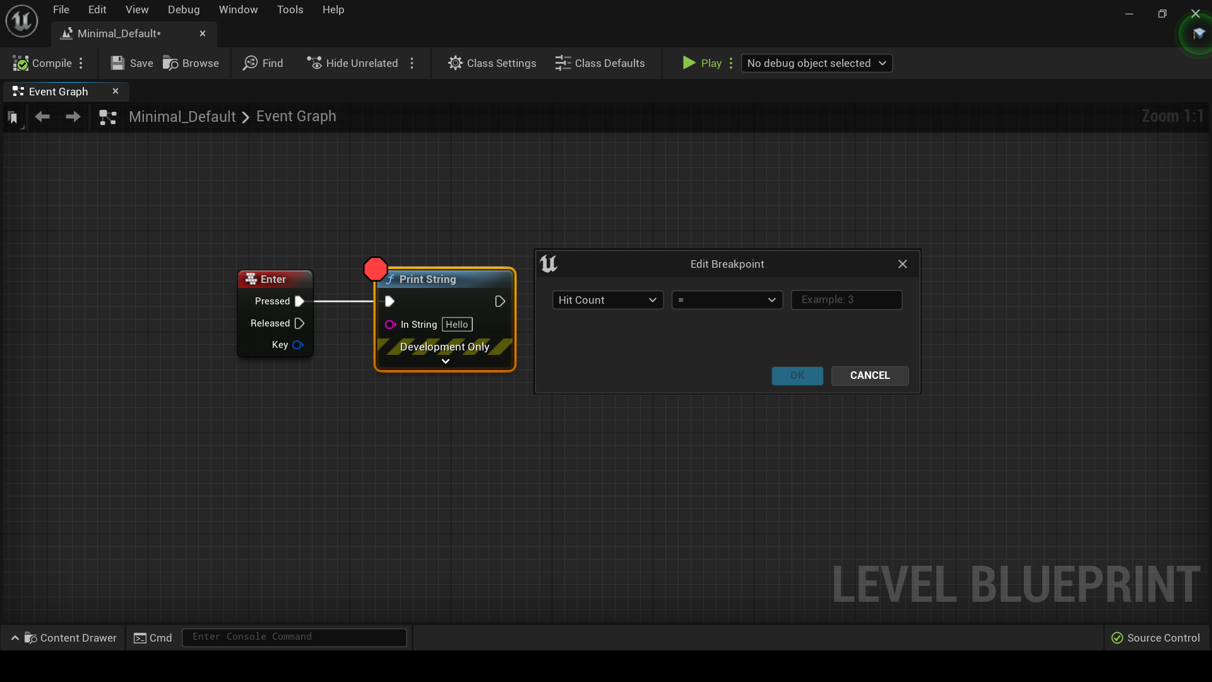Viewport: 1212px width, 682px height.
Task: Open the File menu
Action: tap(61, 9)
